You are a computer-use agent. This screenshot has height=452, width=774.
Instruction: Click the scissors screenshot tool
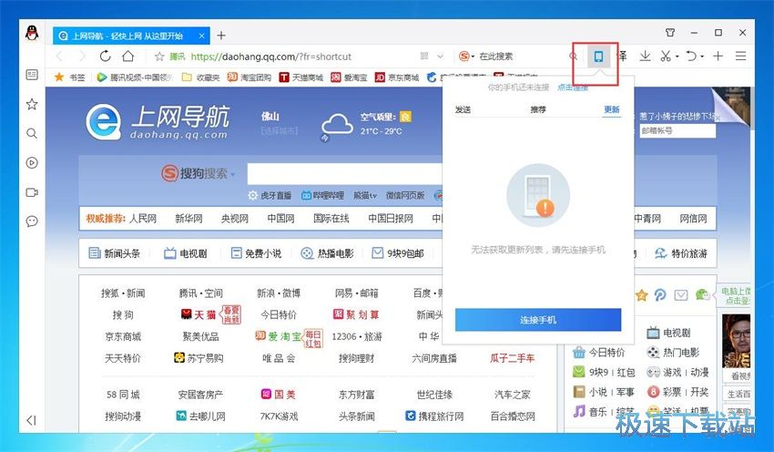(x=666, y=56)
